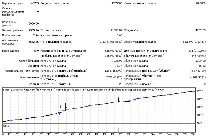Image resolution: width=215 pixels, height=137 pixels.
Task: Select the absolute drawdown value 3582.56
Action: [34, 42]
